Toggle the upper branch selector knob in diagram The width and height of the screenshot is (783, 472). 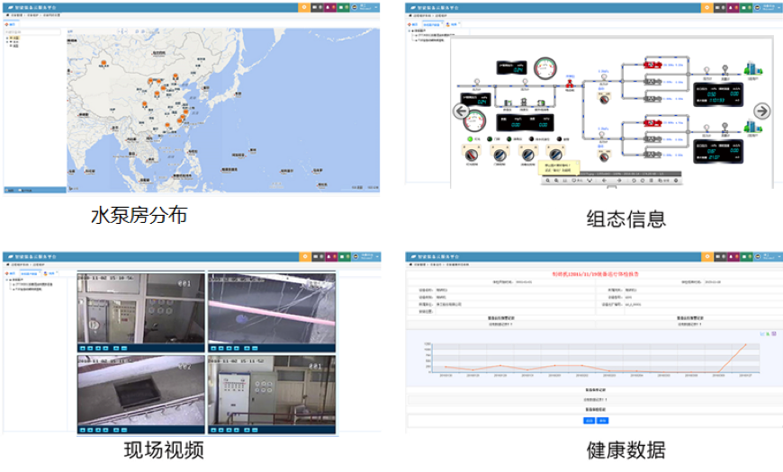coord(604,99)
